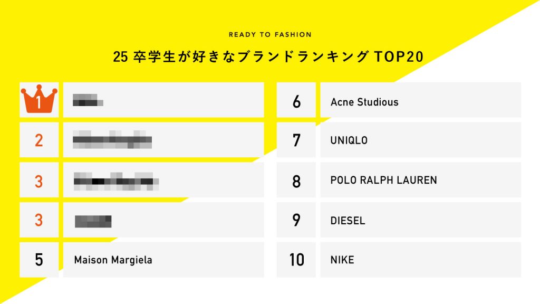The image size is (540, 304).
Task: Click the rank 10 number tile
Action: [x=296, y=260]
